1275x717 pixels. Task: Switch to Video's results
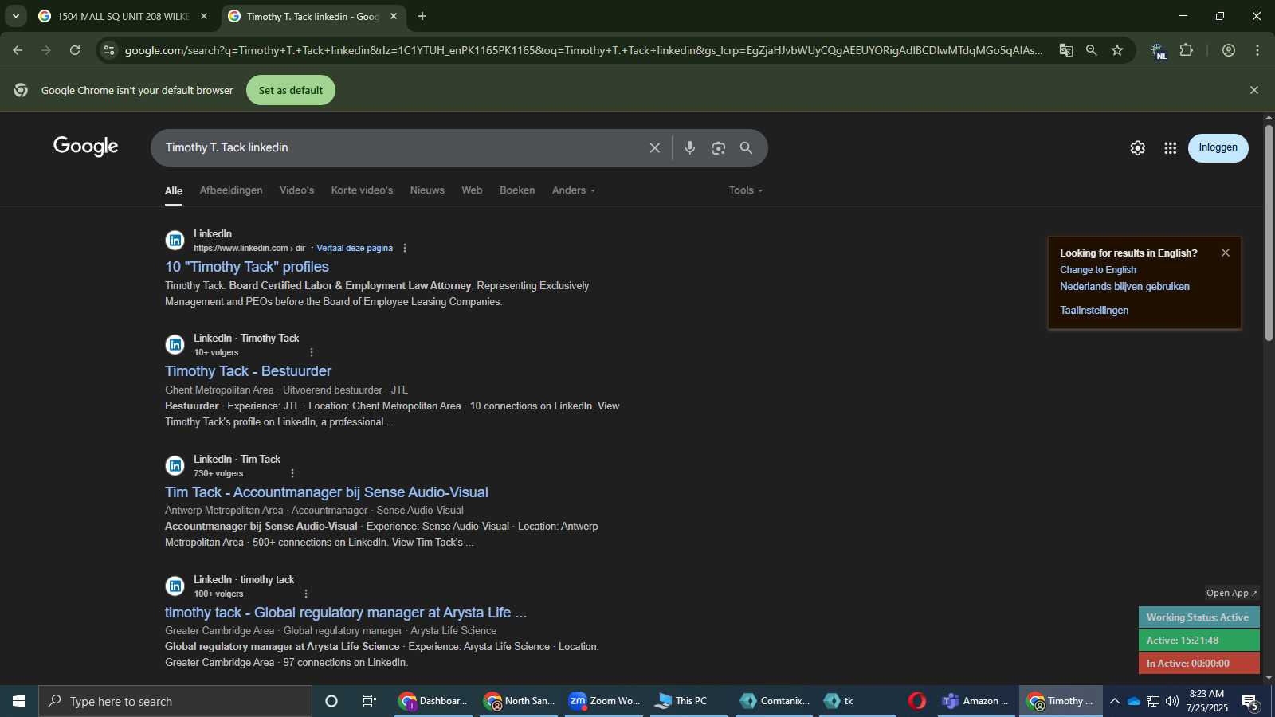296,190
